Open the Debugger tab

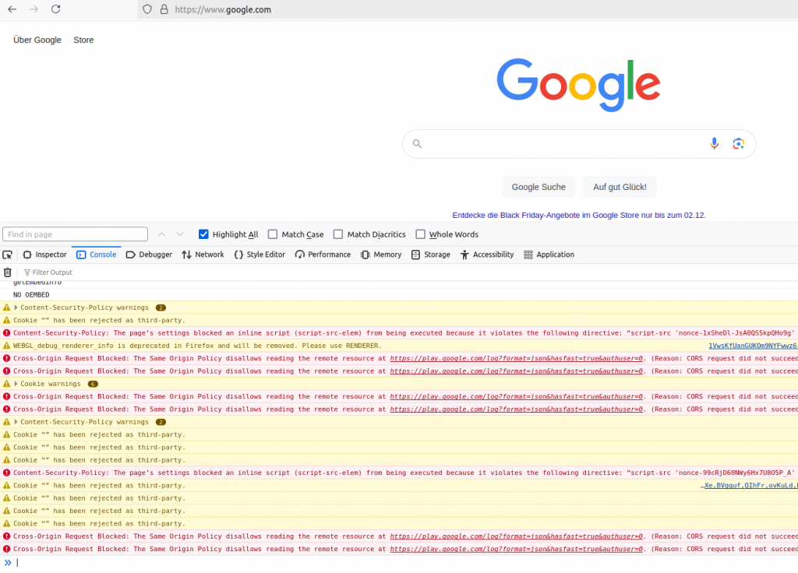(x=149, y=255)
